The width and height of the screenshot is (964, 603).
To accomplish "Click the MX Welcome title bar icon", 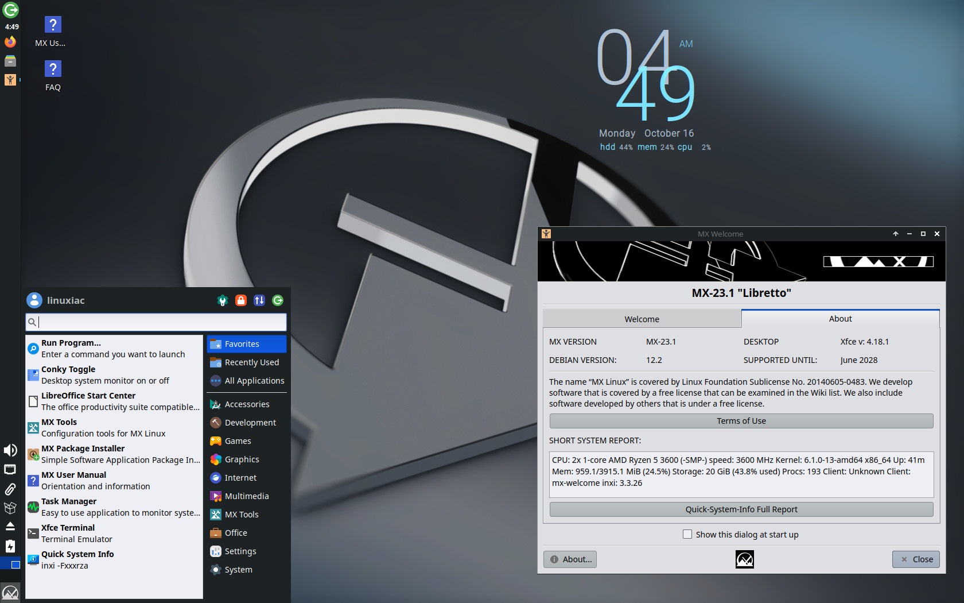I will (x=546, y=234).
